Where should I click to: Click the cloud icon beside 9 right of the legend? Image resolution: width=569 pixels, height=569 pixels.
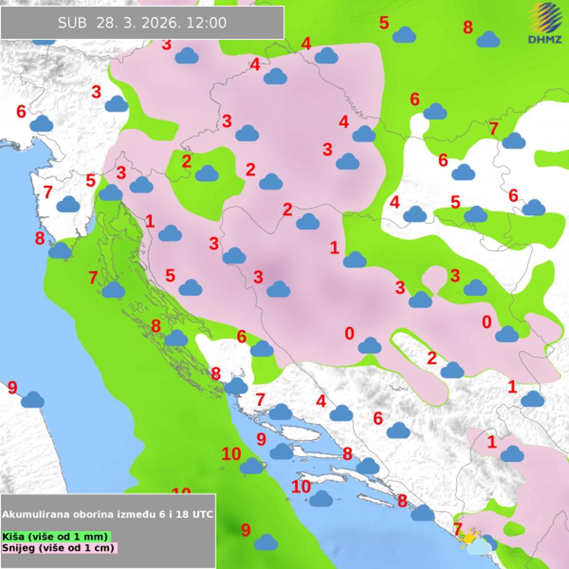[x=266, y=542]
